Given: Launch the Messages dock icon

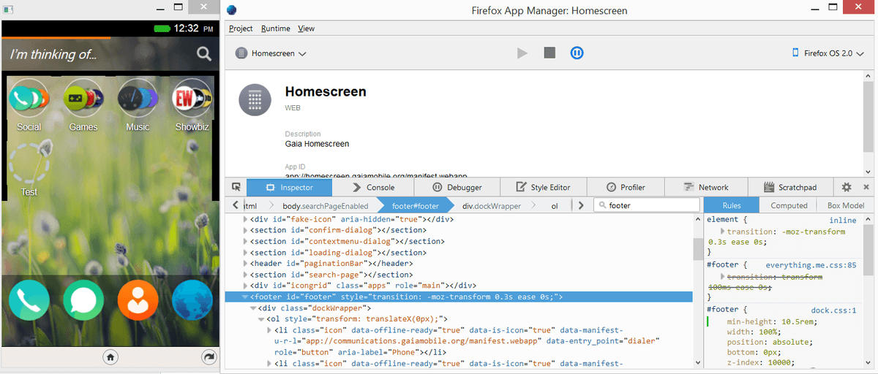Looking at the screenshot, I should (83, 299).
